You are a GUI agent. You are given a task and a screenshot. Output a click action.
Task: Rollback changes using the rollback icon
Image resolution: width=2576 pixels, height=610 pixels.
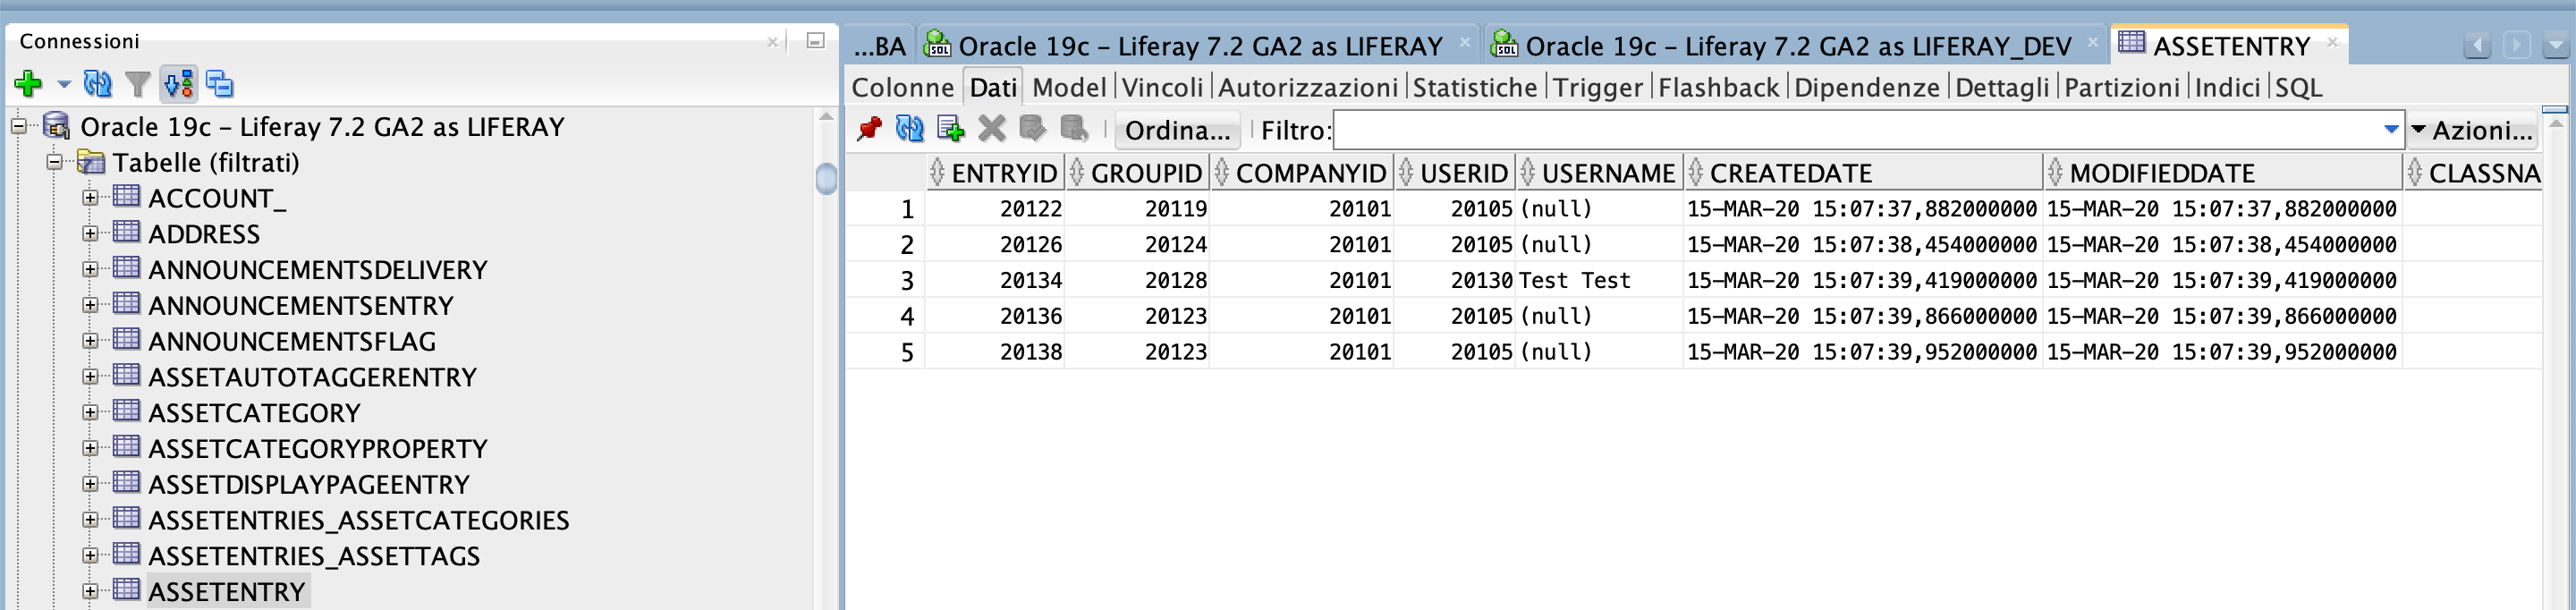(1074, 129)
